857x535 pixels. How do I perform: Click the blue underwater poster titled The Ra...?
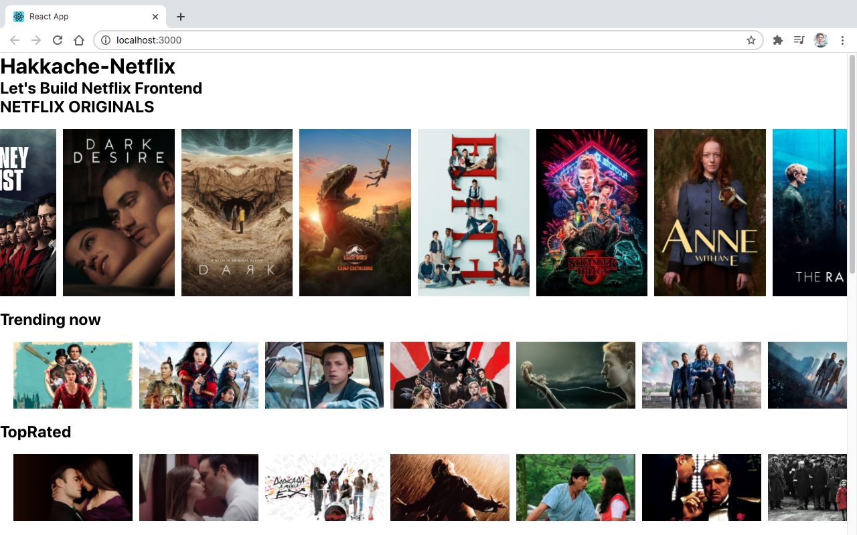[809, 213]
